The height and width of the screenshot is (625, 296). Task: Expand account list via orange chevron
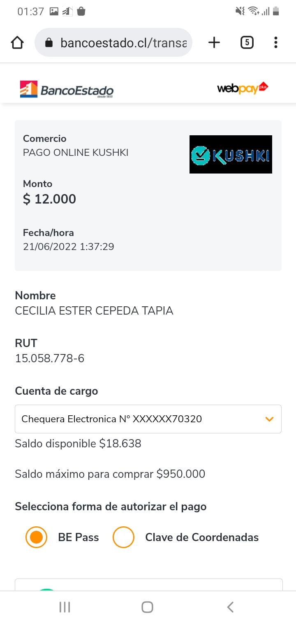pos(270,419)
